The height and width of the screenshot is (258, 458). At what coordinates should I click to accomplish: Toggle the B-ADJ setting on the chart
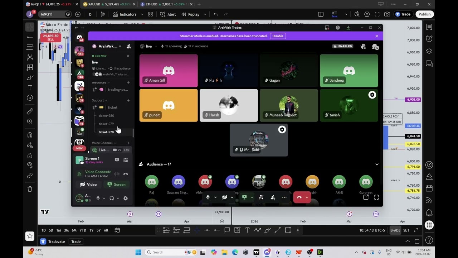pos(395,230)
